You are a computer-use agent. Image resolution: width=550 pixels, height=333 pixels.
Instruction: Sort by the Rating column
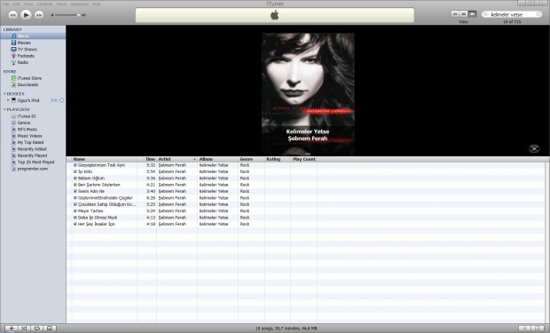point(278,159)
